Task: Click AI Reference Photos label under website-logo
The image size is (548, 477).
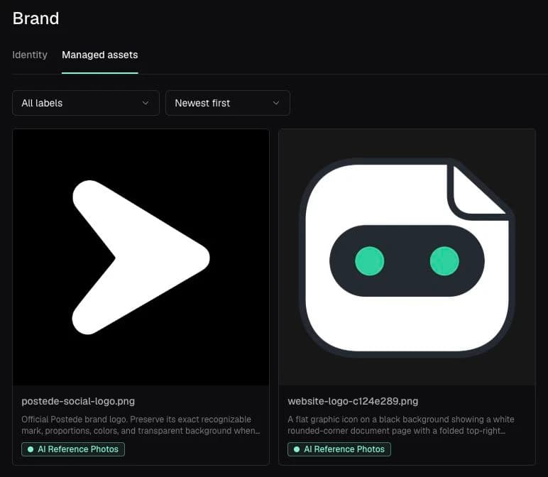Action: click(339, 449)
